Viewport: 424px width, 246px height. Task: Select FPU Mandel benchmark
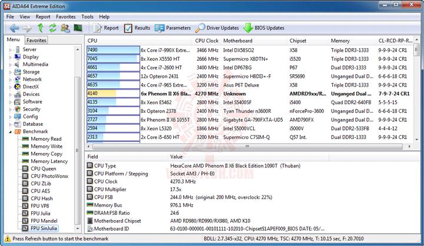[44, 221]
